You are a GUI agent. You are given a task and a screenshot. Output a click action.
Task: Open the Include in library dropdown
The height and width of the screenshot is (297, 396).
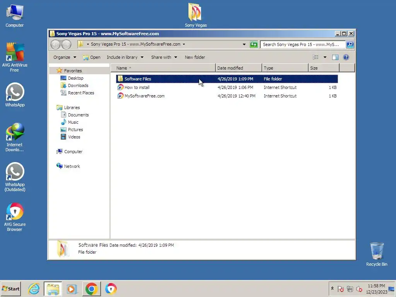(x=125, y=57)
